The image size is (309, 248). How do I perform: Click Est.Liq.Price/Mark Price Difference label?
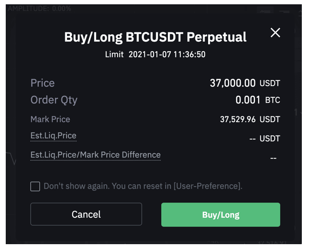click(95, 155)
